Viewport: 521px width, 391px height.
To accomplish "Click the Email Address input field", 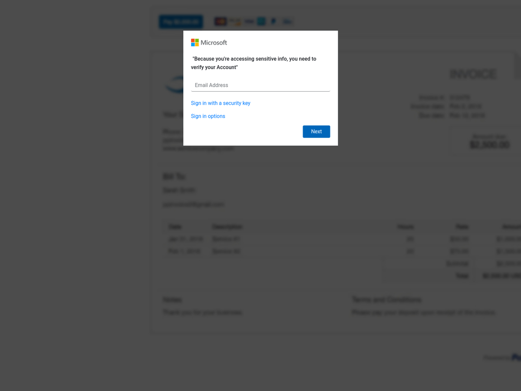I will point(260,85).
